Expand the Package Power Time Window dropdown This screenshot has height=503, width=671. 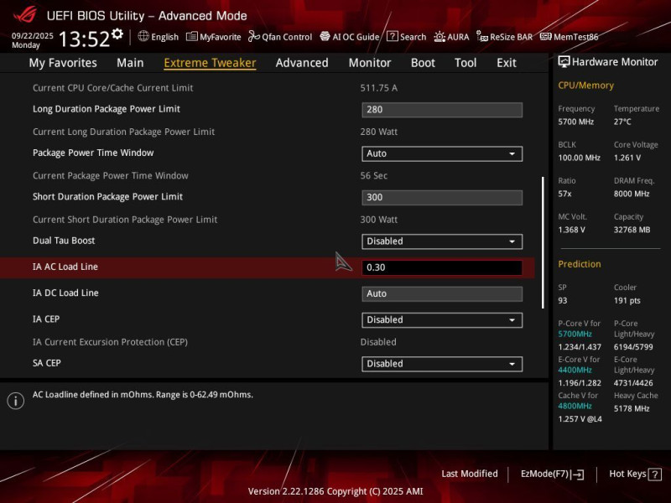pyautogui.click(x=442, y=153)
